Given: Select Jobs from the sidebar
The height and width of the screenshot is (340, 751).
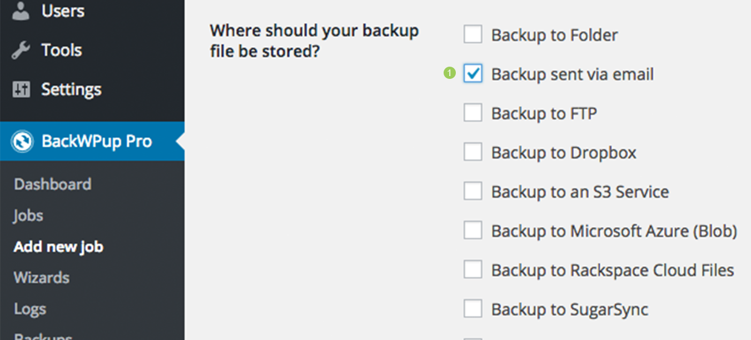Looking at the screenshot, I should 28,215.
